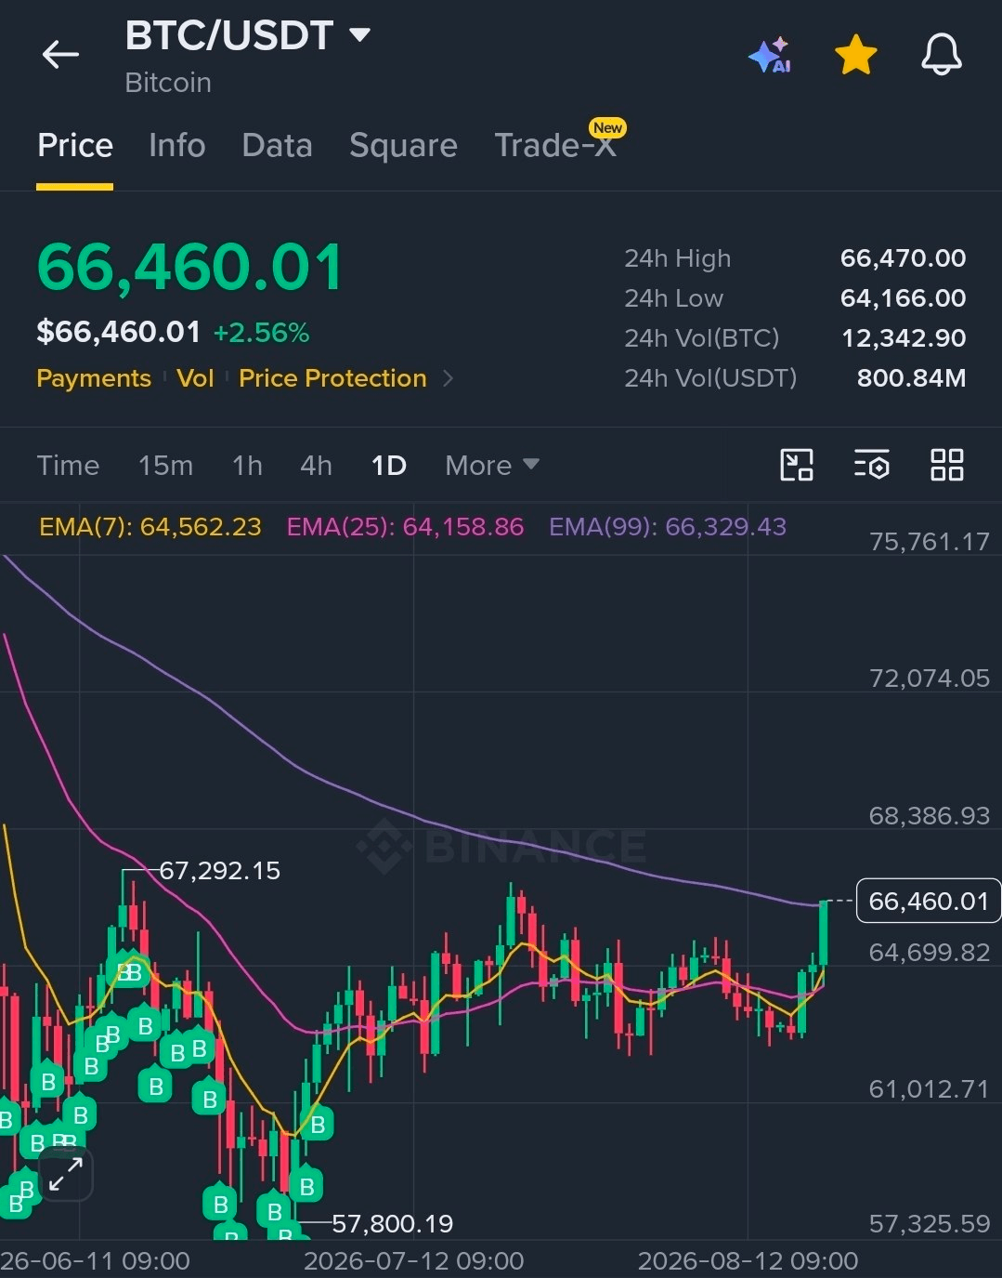
Task: Tap the 2026-07-12 09:00 date label
Action: click(414, 1261)
